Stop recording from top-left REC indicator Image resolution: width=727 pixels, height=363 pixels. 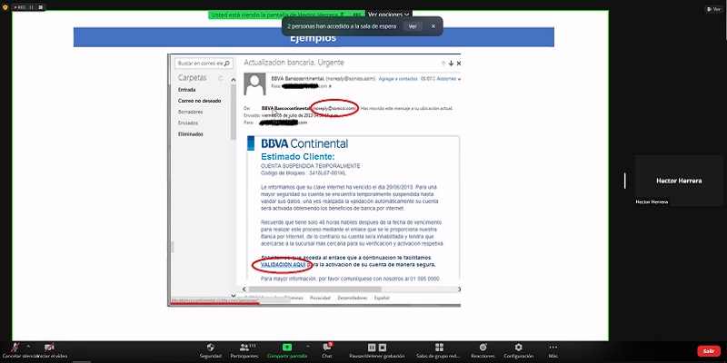pyautogui.click(x=40, y=7)
